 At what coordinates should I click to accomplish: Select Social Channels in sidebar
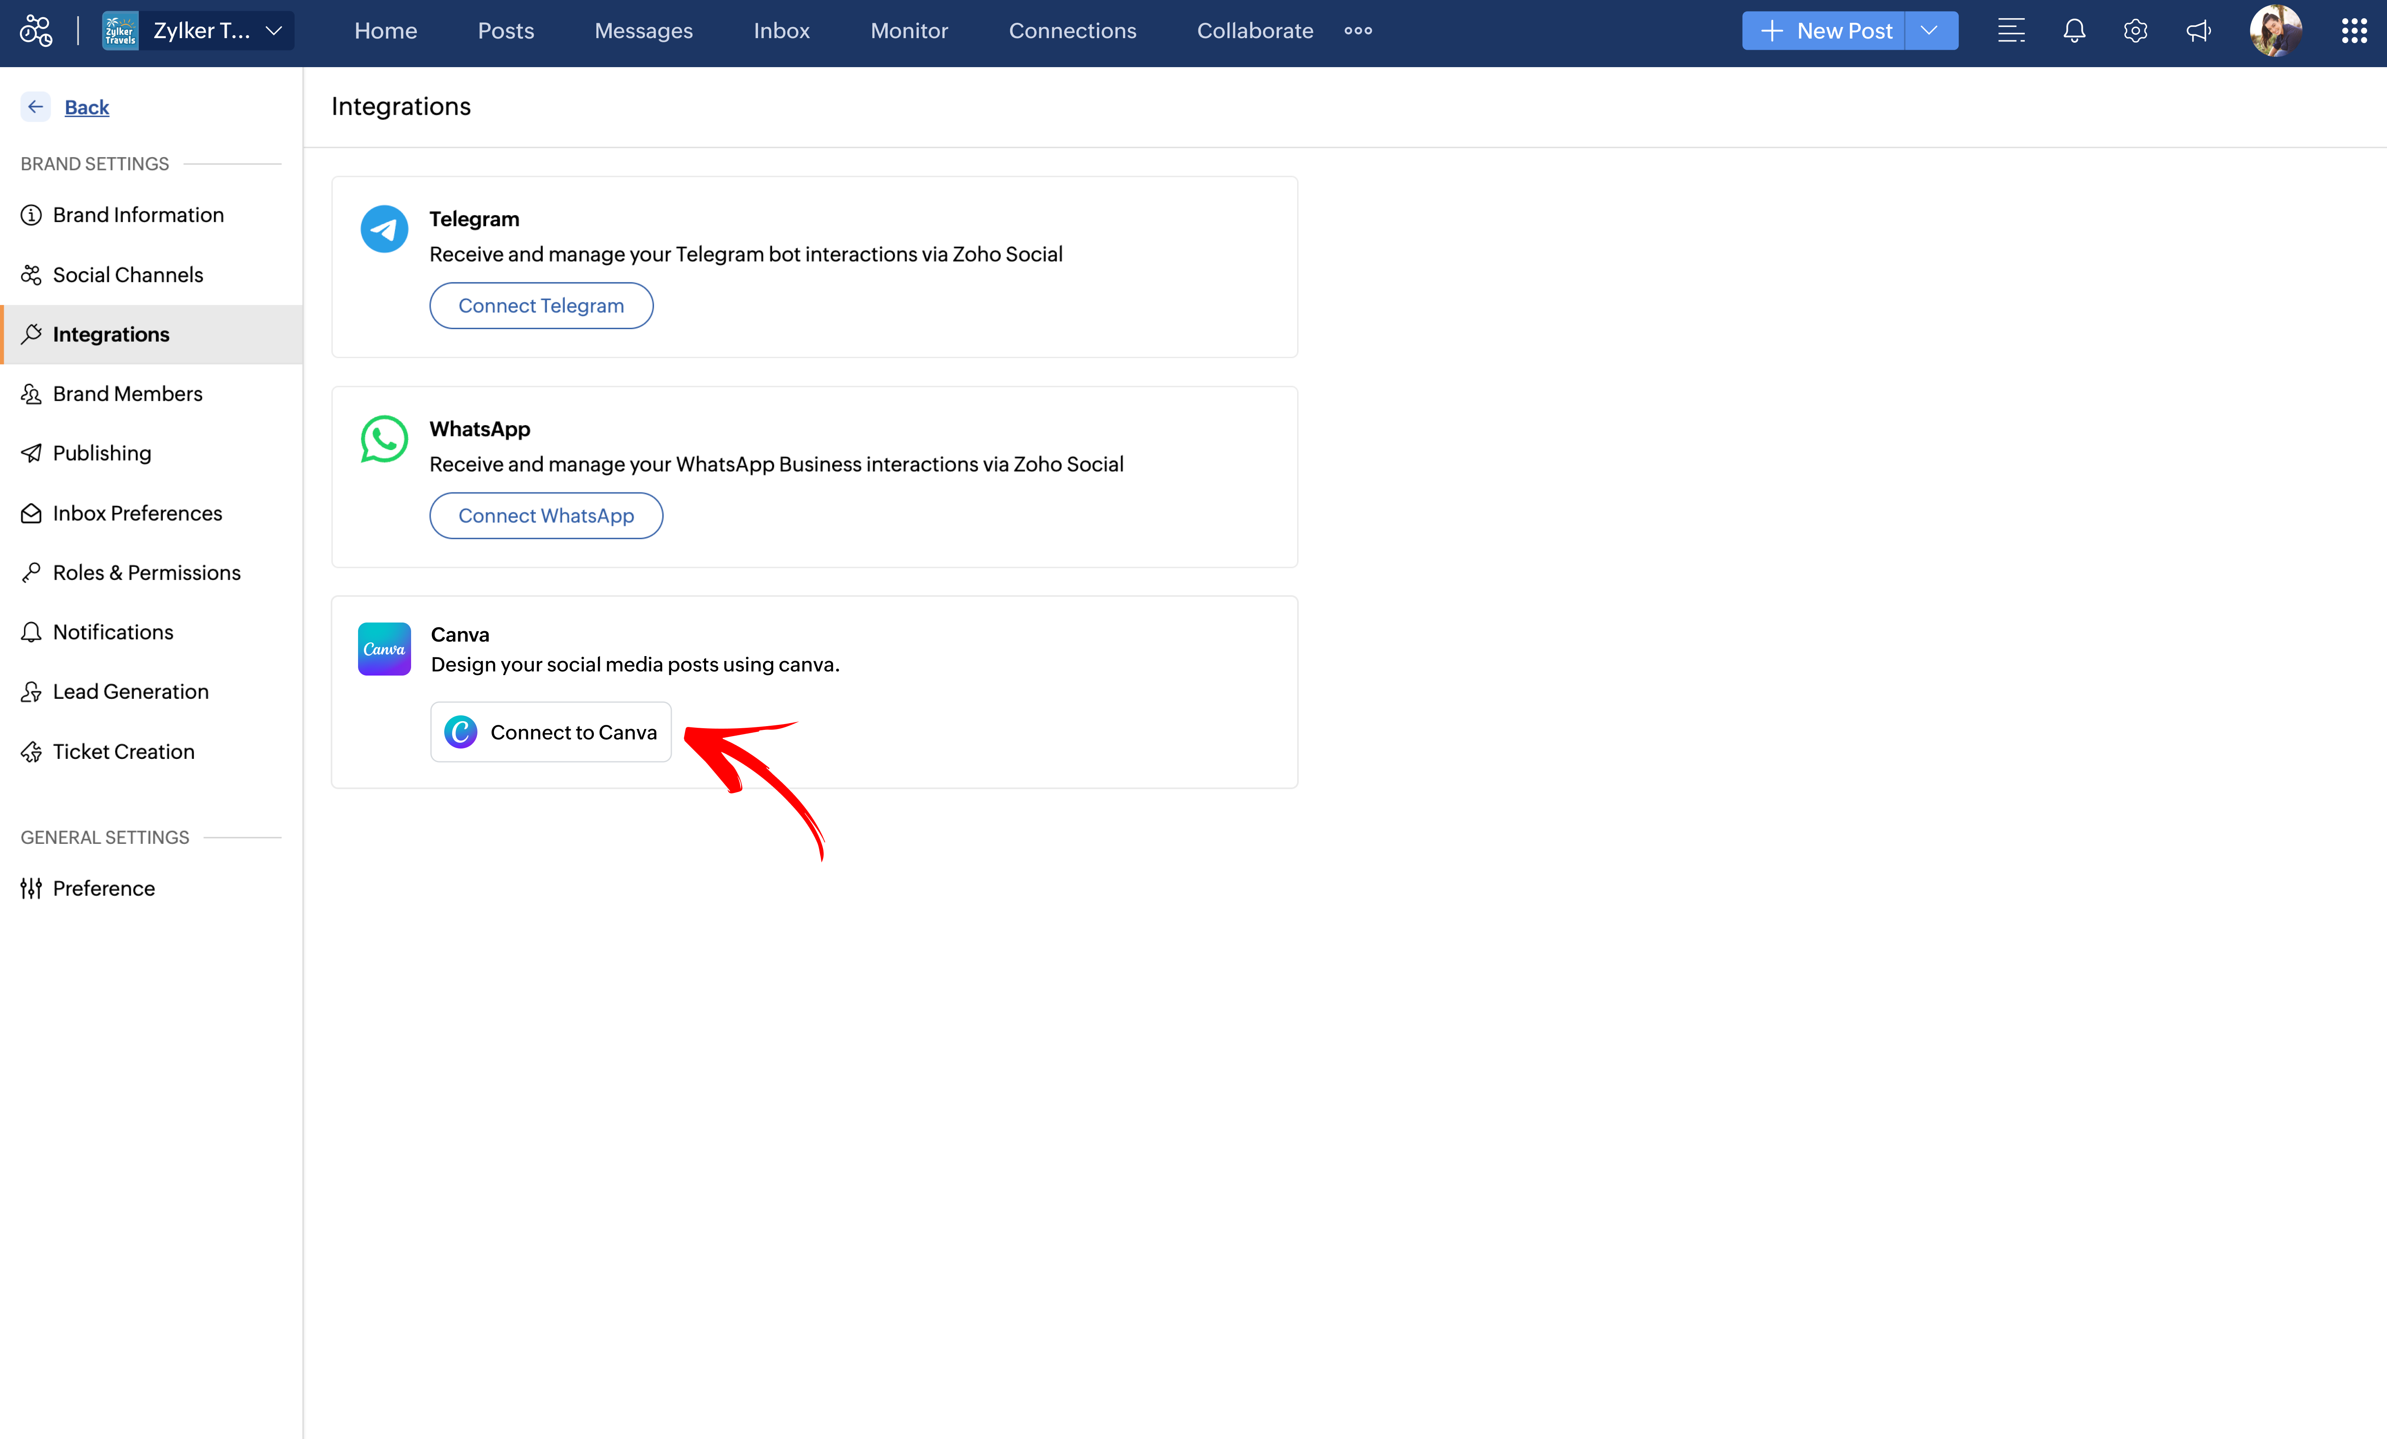128,275
